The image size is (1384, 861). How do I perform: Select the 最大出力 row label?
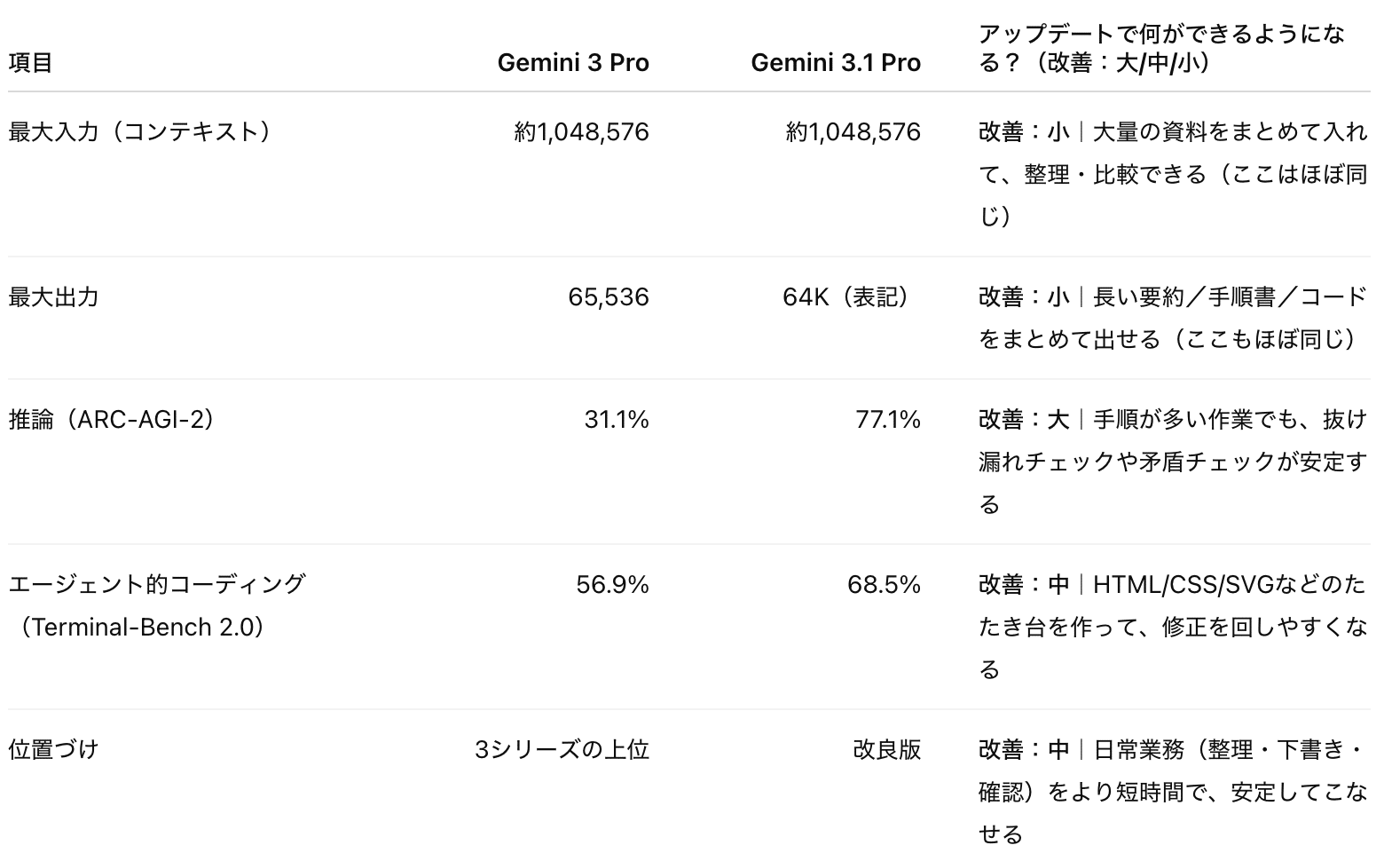53,297
